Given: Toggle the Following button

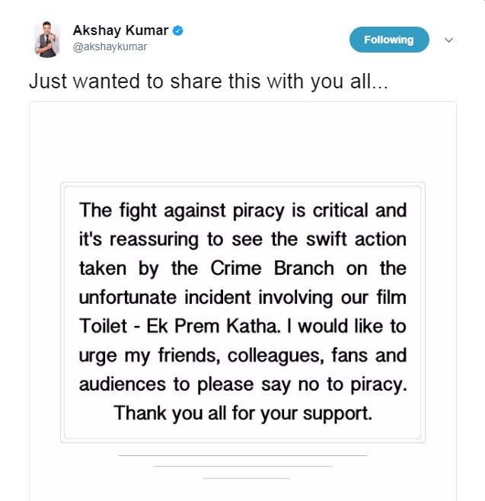Looking at the screenshot, I should [388, 40].
